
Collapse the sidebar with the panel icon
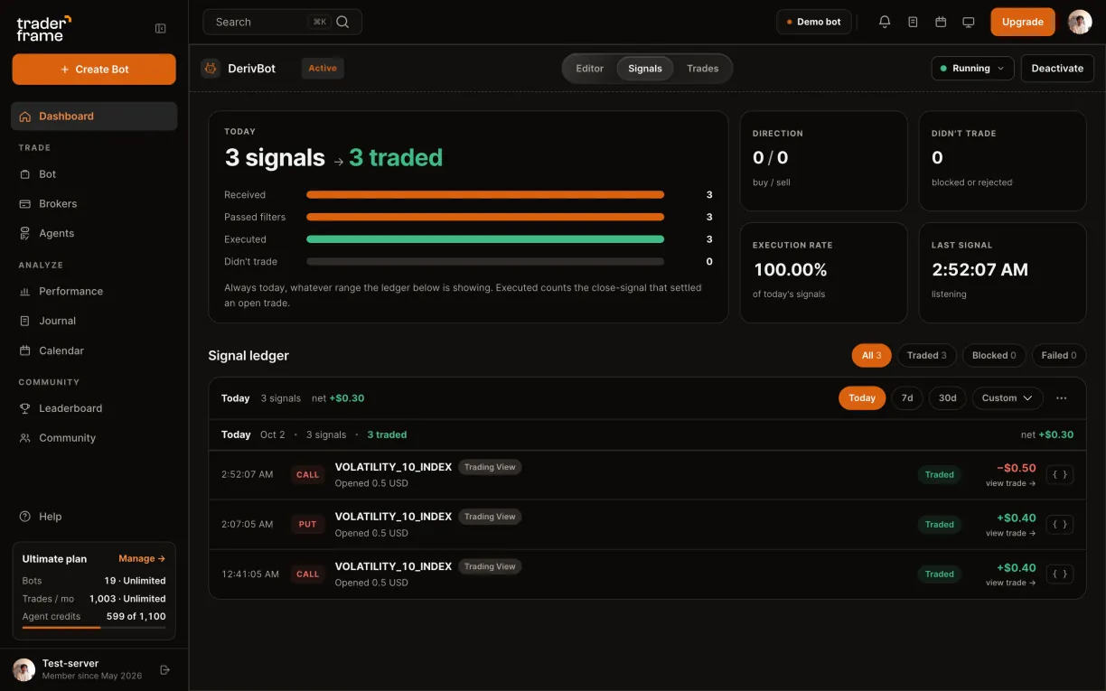[x=161, y=28]
